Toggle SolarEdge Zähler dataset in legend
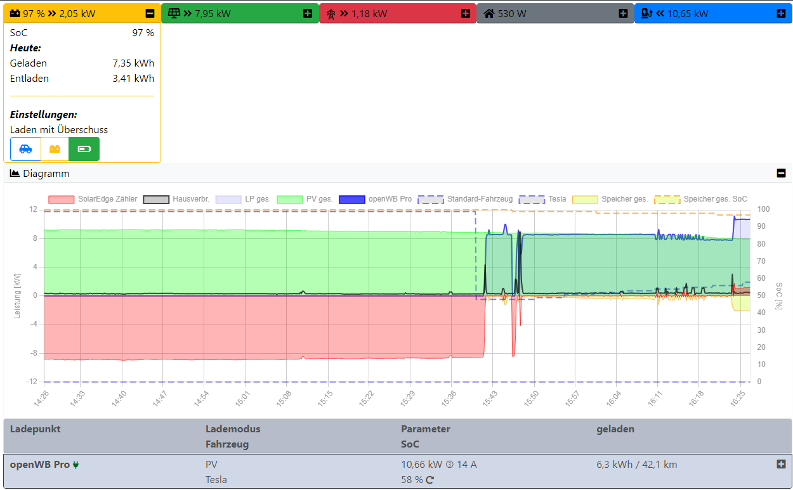The image size is (793, 490). 93,199
